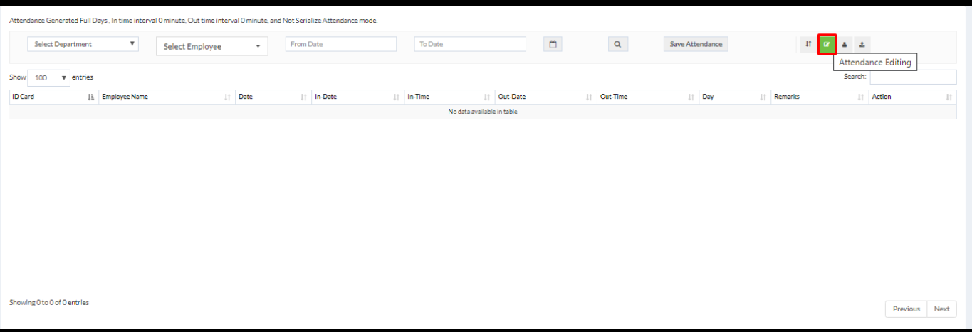Open the Select Department dropdown
The height and width of the screenshot is (332, 972).
(x=83, y=44)
